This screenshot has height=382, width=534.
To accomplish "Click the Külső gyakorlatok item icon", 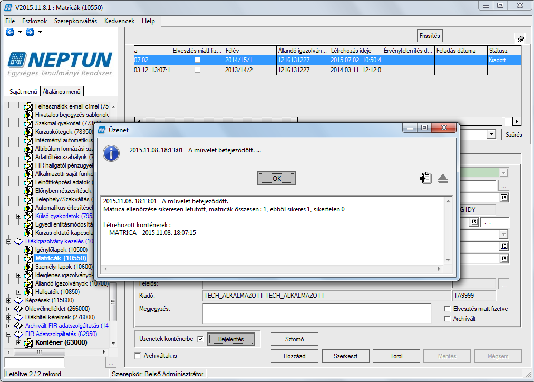I will 28,216.
